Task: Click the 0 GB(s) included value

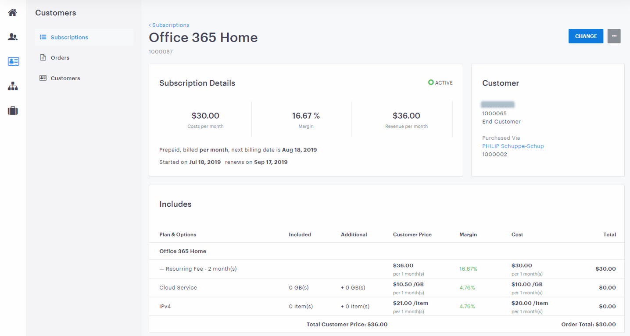Action: pyautogui.click(x=299, y=288)
